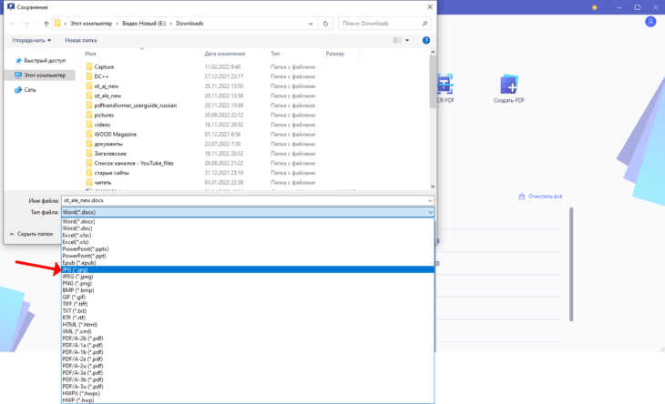Click the Новая папка button
Image resolution: width=665 pixels, height=404 pixels.
pyautogui.click(x=81, y=40)
